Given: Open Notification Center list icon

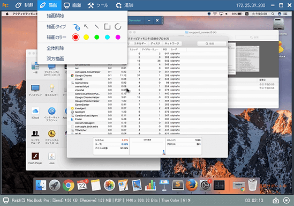Looking at the screenshot, I should click(x=285, y=14).
